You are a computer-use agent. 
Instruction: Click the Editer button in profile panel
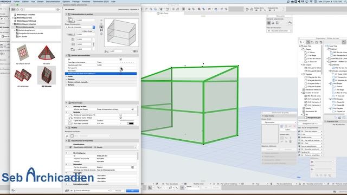point(288,129)
